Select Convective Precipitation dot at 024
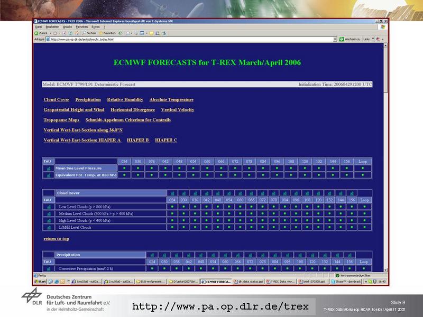 click(152, 269)
